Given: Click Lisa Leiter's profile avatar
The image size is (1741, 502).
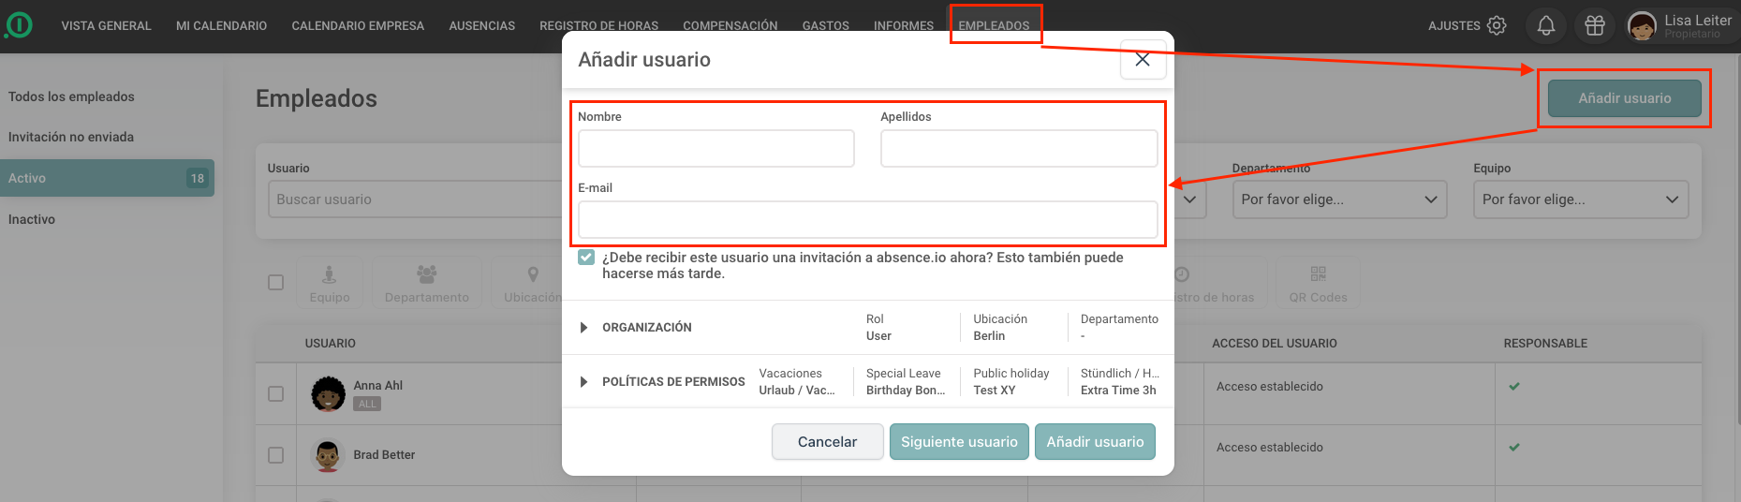Looking at the screenshot, I should (1642, 26).
